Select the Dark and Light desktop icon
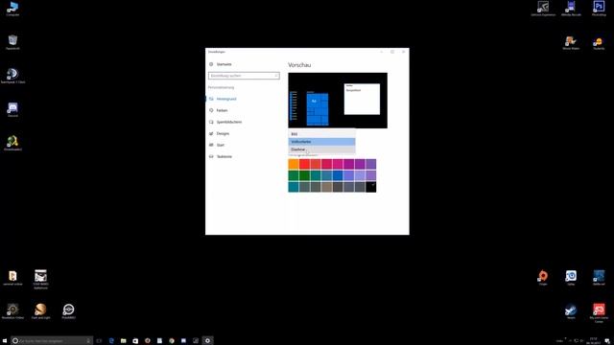The image size is (614, 345). coord(40,311)
